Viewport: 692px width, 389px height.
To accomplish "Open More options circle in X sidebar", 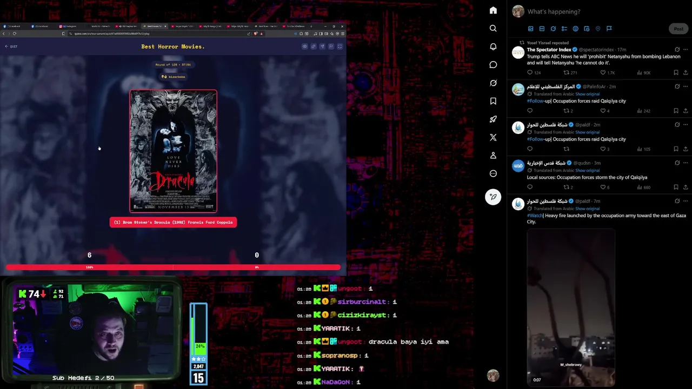I will tap(493, 173).
